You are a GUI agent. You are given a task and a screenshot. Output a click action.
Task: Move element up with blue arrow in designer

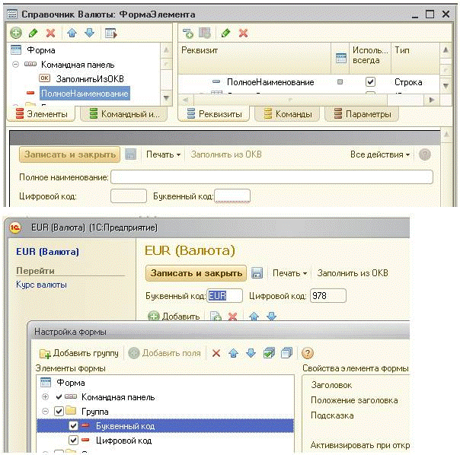[x=72, y=33]
